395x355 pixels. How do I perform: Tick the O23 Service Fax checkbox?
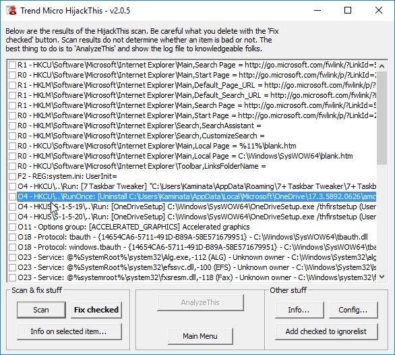[12, 277]
